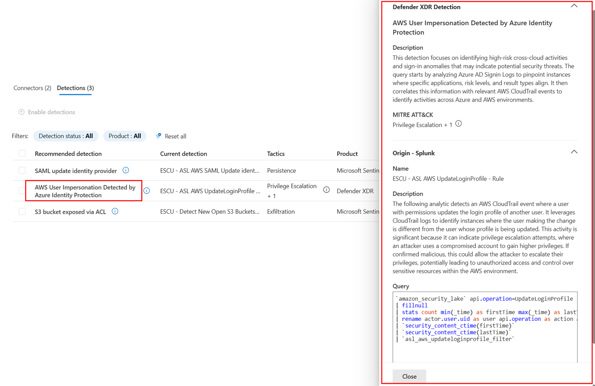
Task: Select ESCU - Detect New Open S3 Buckets cell
Action: coord(210,212)
